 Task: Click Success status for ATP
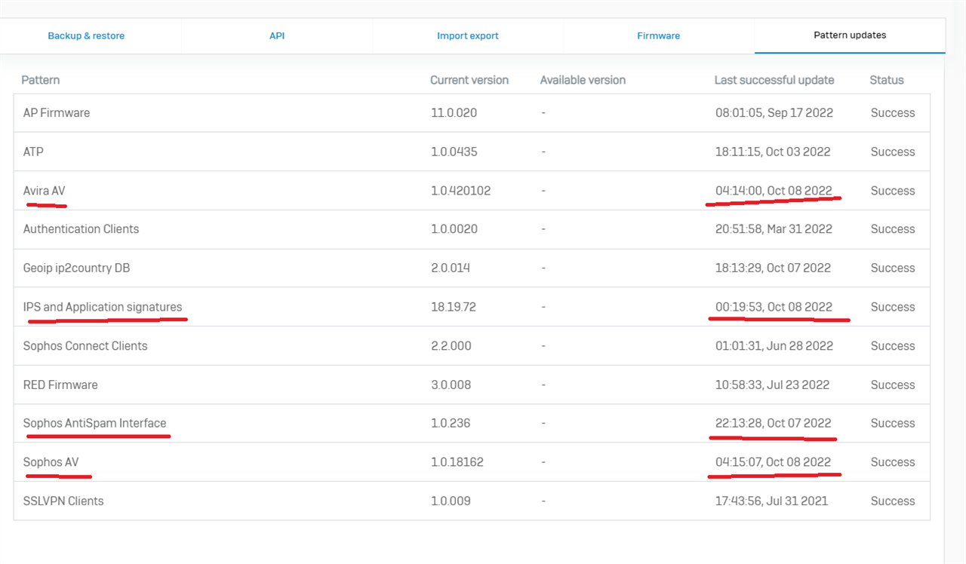click(893, 152)
